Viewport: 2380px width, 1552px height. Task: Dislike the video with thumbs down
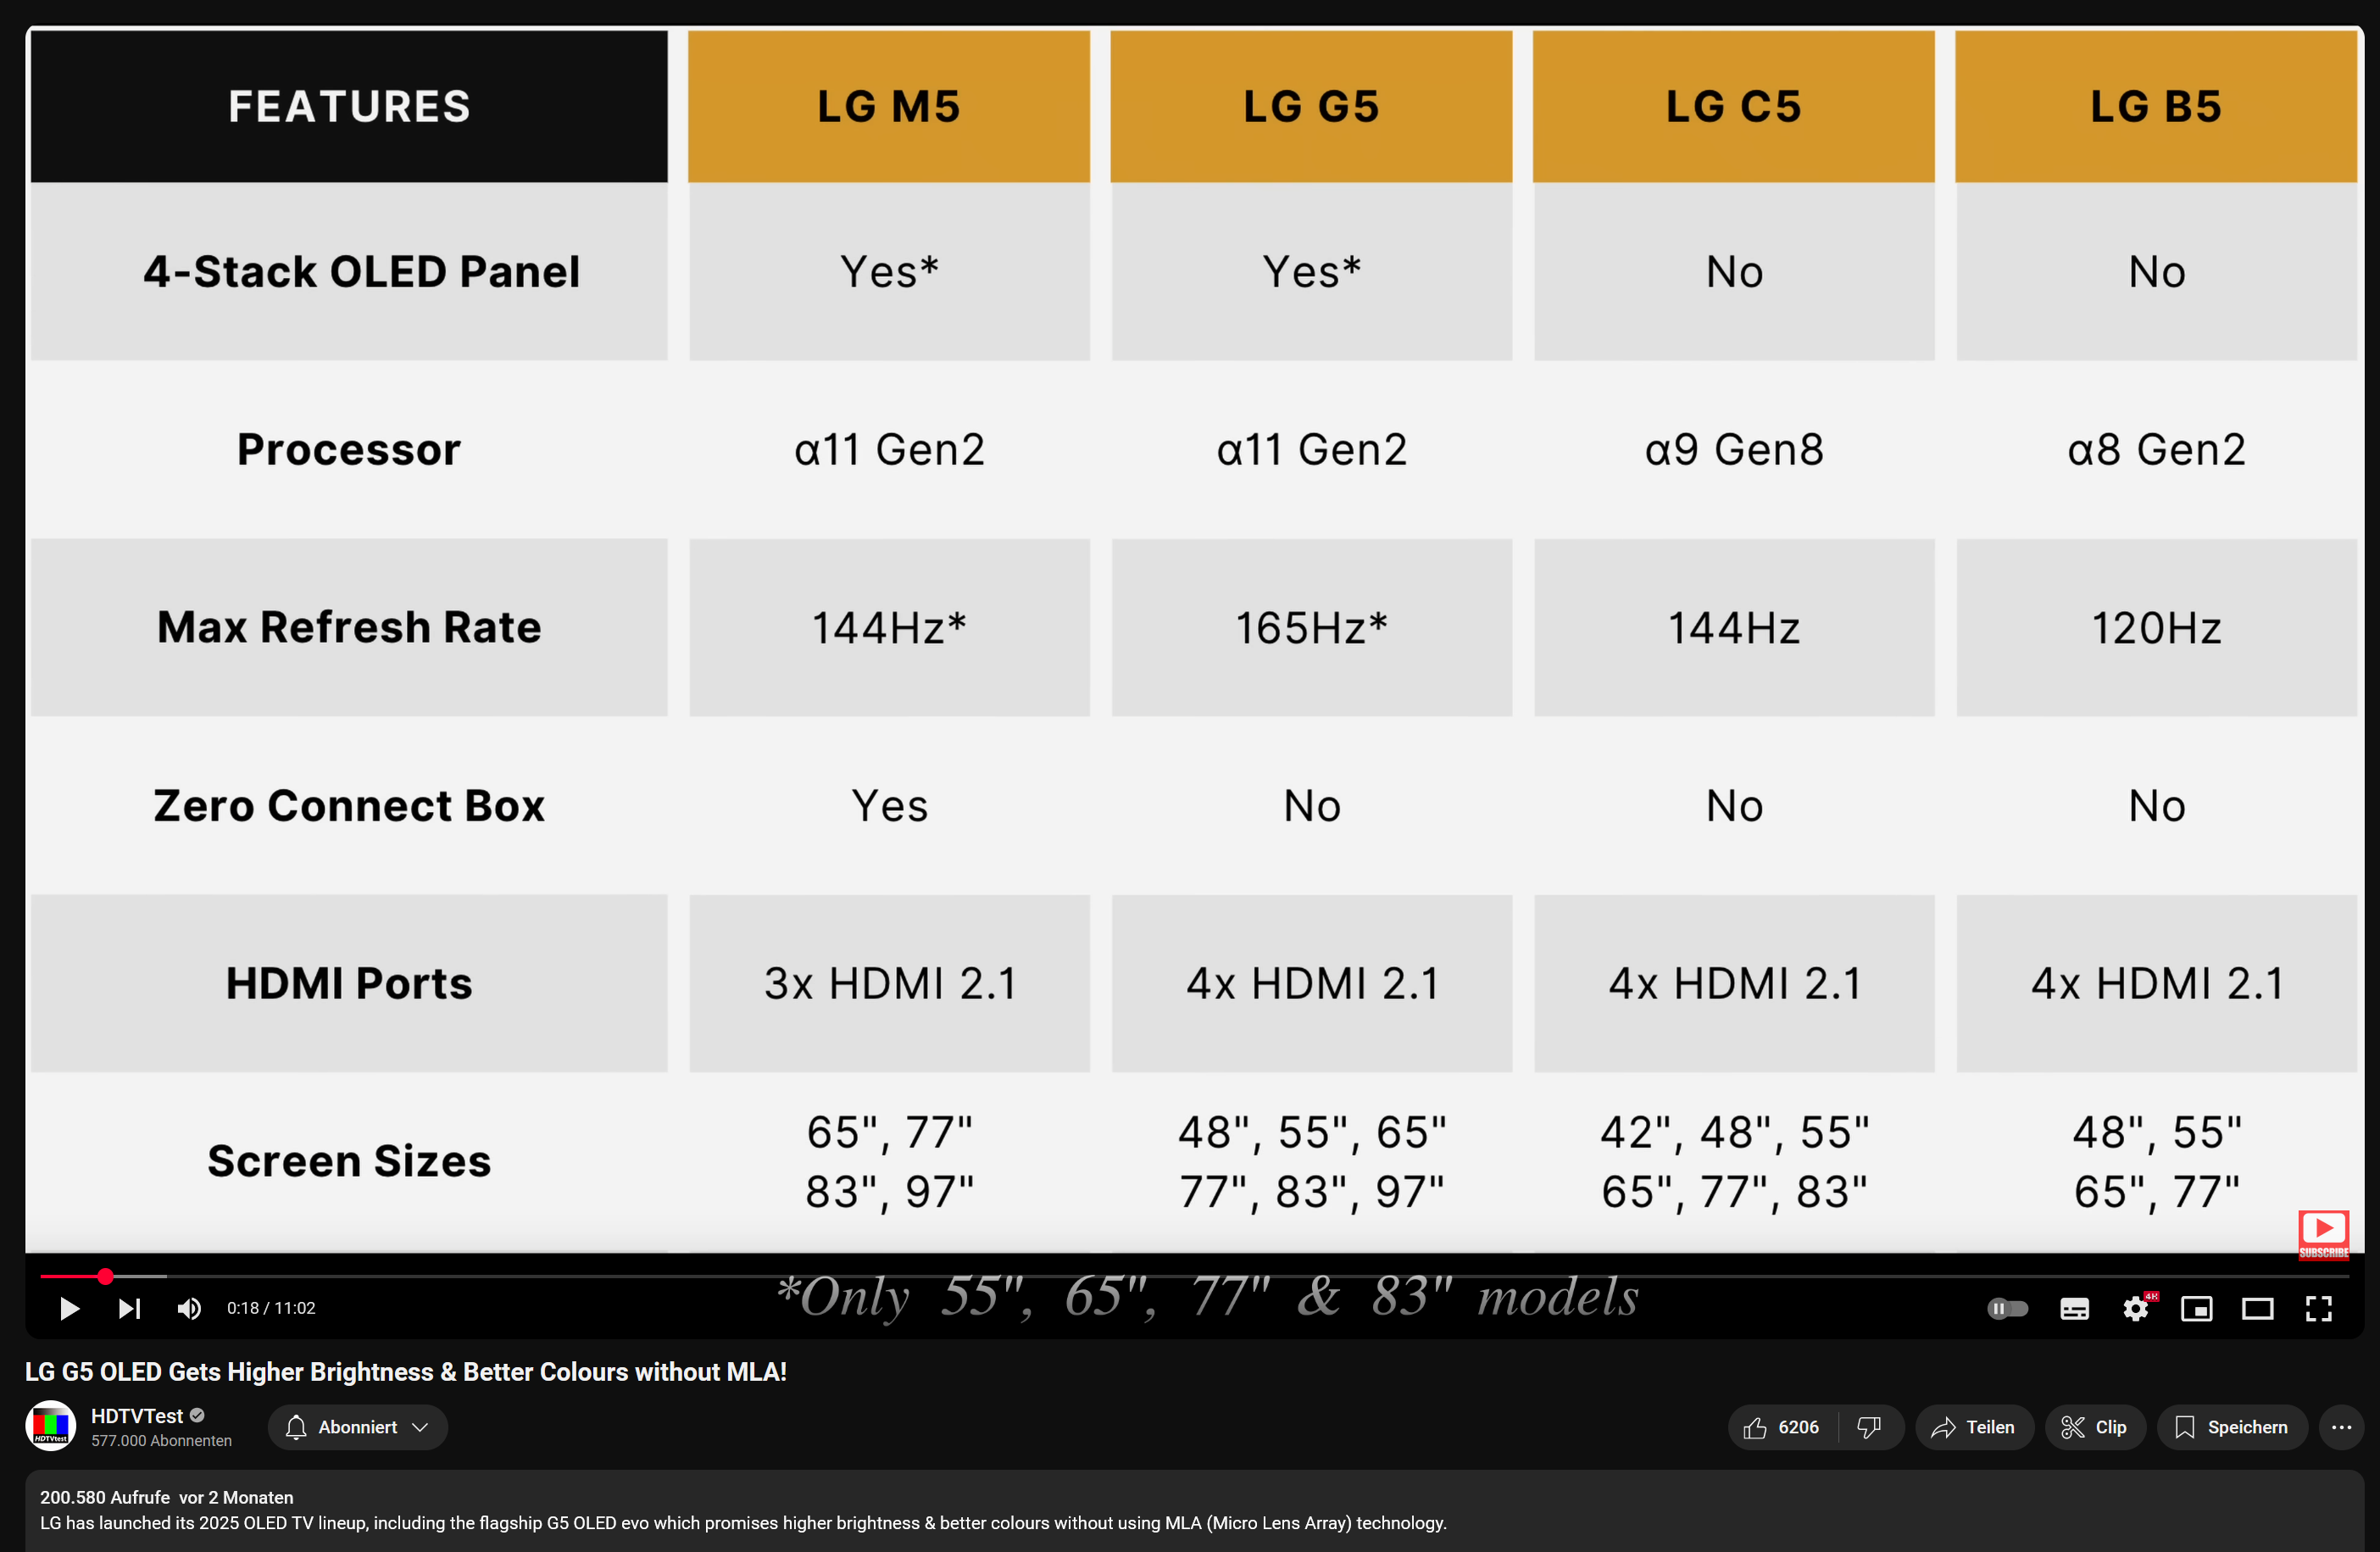[x=1868, y=1427]
